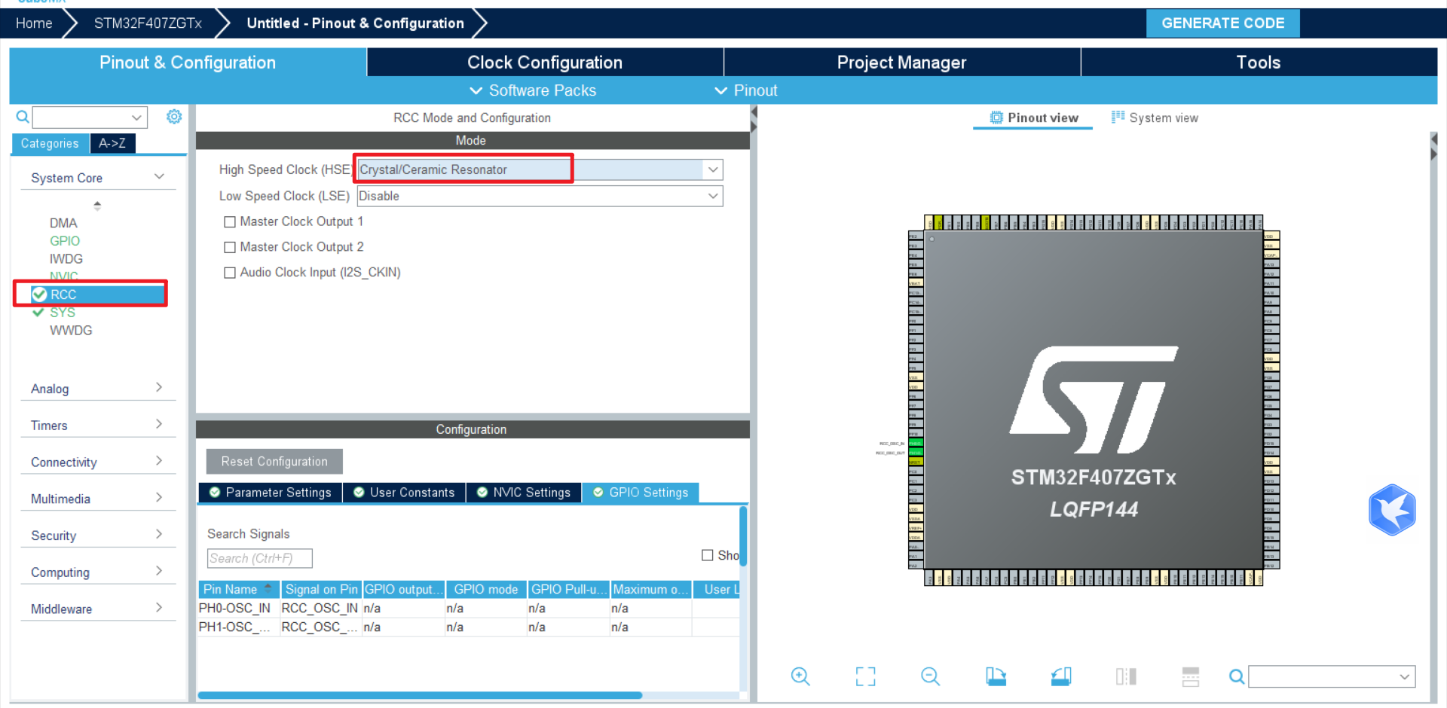Click the splitter arrows on the pinout view's right edge
The width and height of the screenshot is (1447, 708).
[1433, 146]
